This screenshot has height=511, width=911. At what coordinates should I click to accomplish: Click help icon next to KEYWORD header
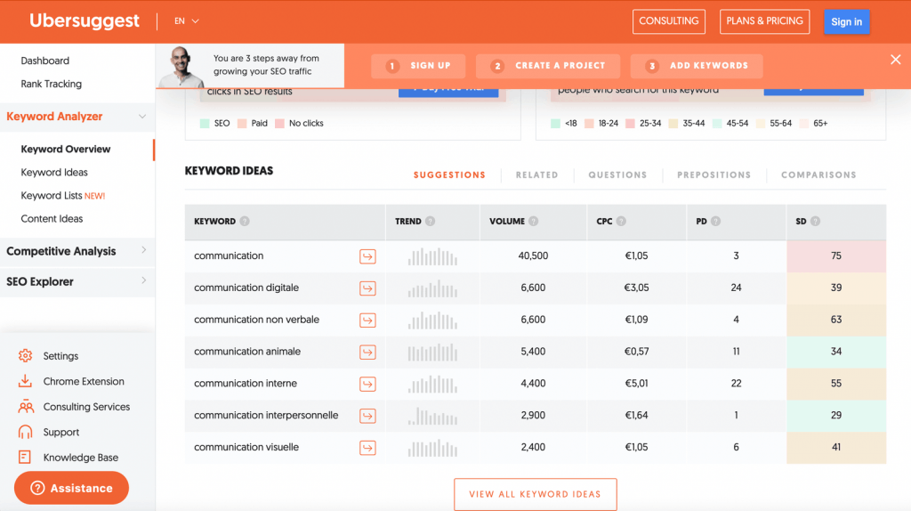click(x=245, y=222)
